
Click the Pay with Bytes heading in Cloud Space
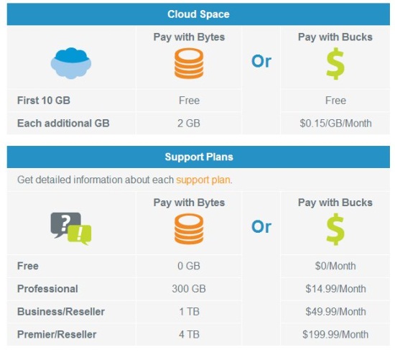(x=189, y=37)
